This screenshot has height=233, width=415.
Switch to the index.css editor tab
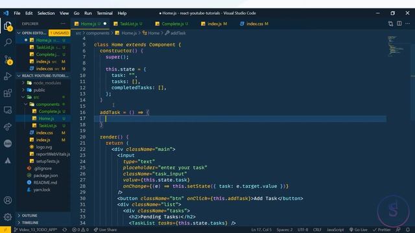tap(254, 24)
